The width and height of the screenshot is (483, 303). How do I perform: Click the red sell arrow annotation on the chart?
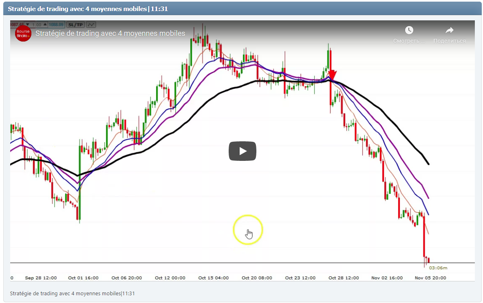click(331, 75)
